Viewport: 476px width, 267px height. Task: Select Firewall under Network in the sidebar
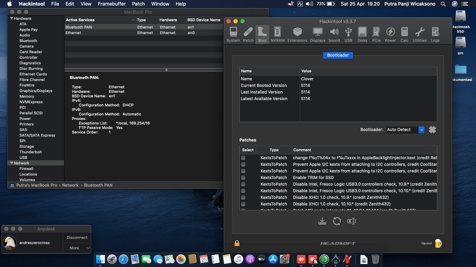tap(26, 169)
